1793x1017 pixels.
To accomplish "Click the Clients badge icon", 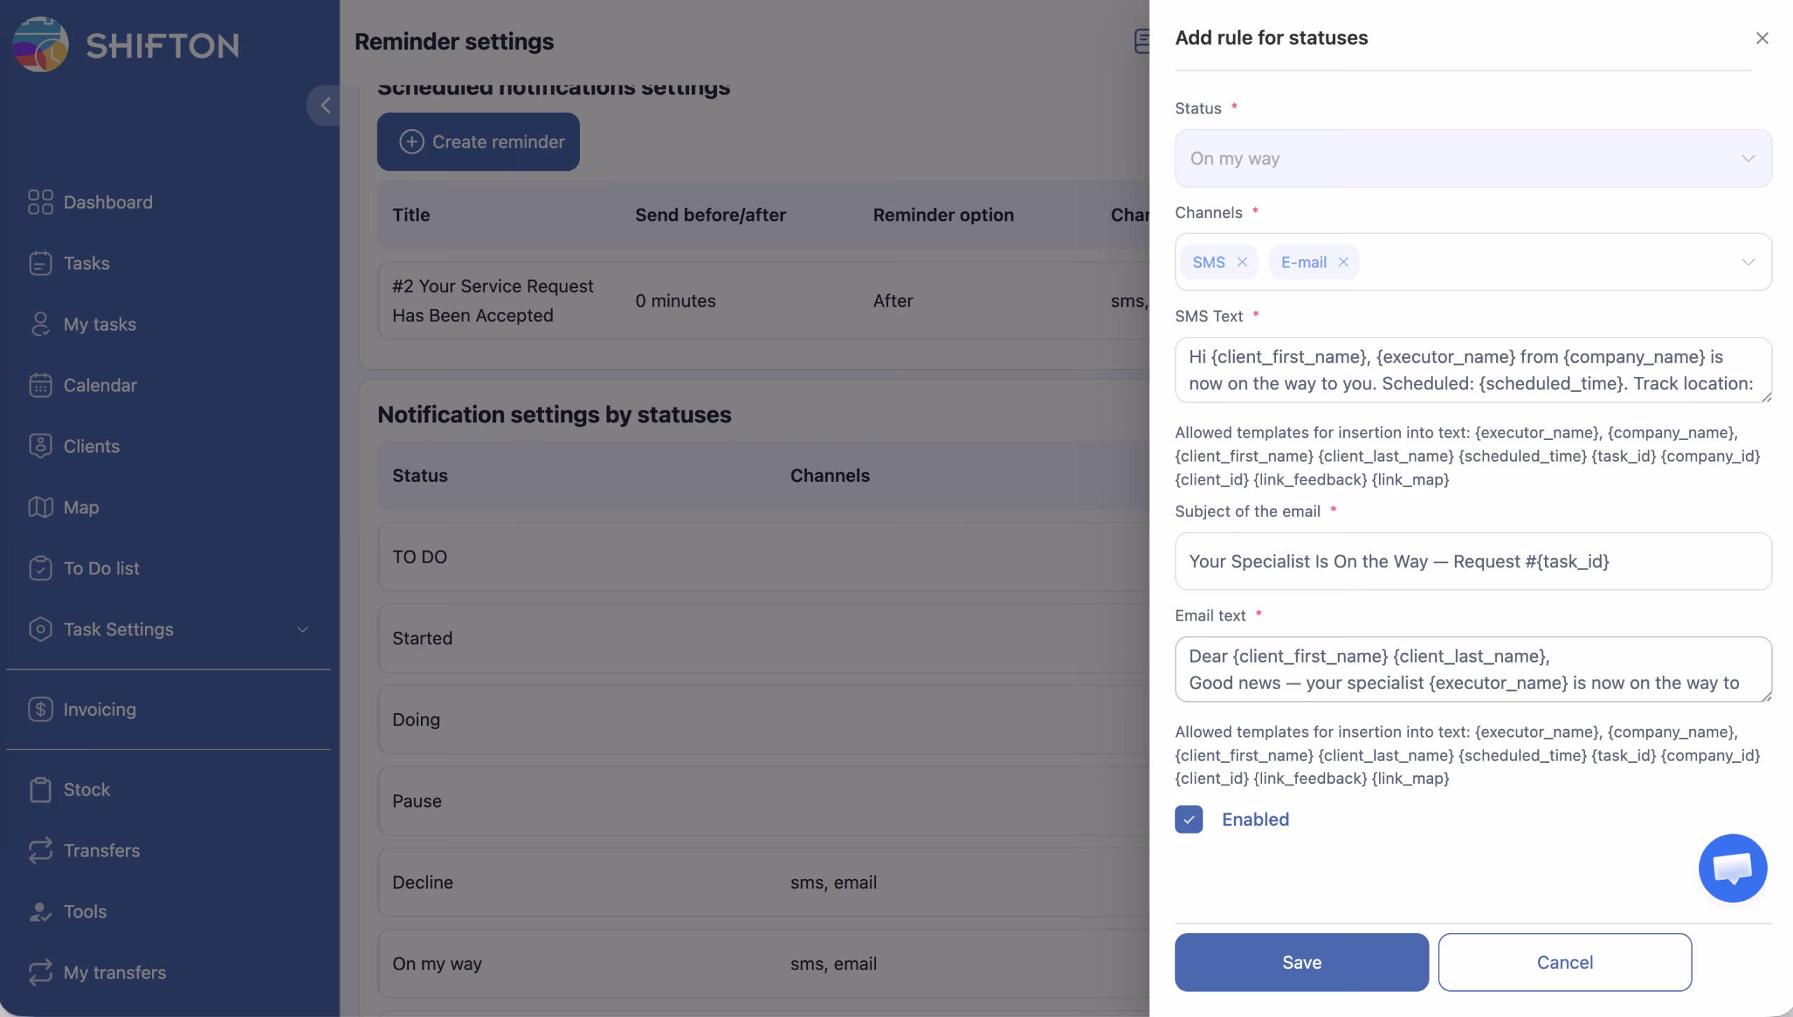I will point(40,446).
